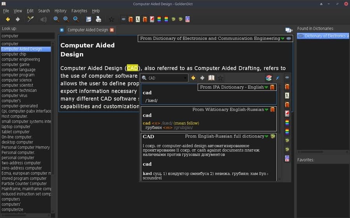Collapse the Dictionary of Electronics article via green arrow
Viewport: 350px width, 218px height.
tap(283, 39)
